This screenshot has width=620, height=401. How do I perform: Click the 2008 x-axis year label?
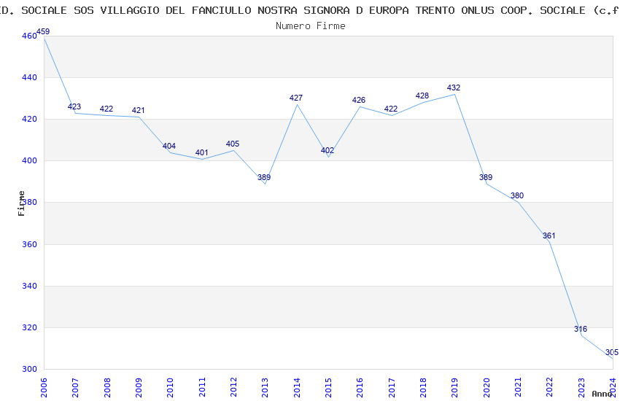[x=106, y=388]
